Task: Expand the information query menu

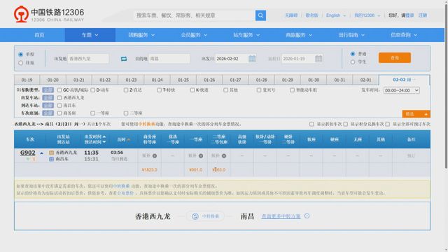Action: pos(404,35)
